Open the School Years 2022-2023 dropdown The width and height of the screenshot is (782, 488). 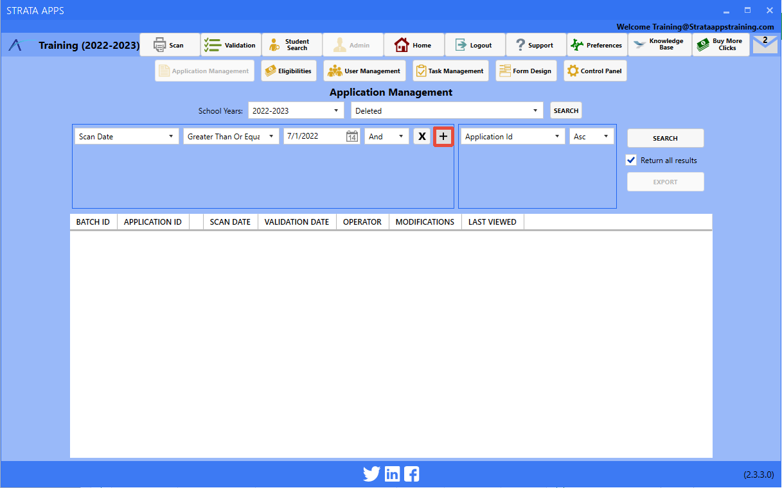pyautogui.click(x=296, y=110)
